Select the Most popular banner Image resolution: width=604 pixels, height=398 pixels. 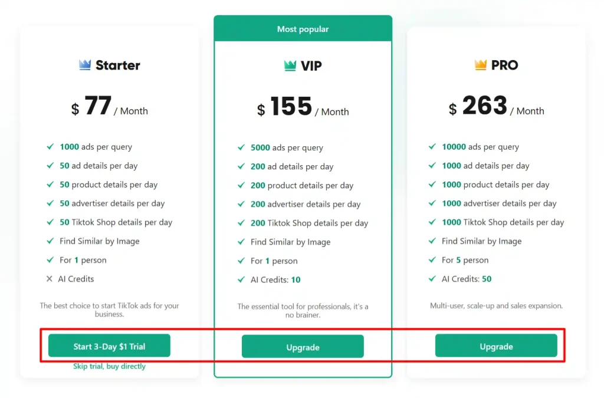tap(303, 28)
